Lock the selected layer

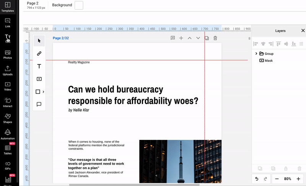coord(286,168)
